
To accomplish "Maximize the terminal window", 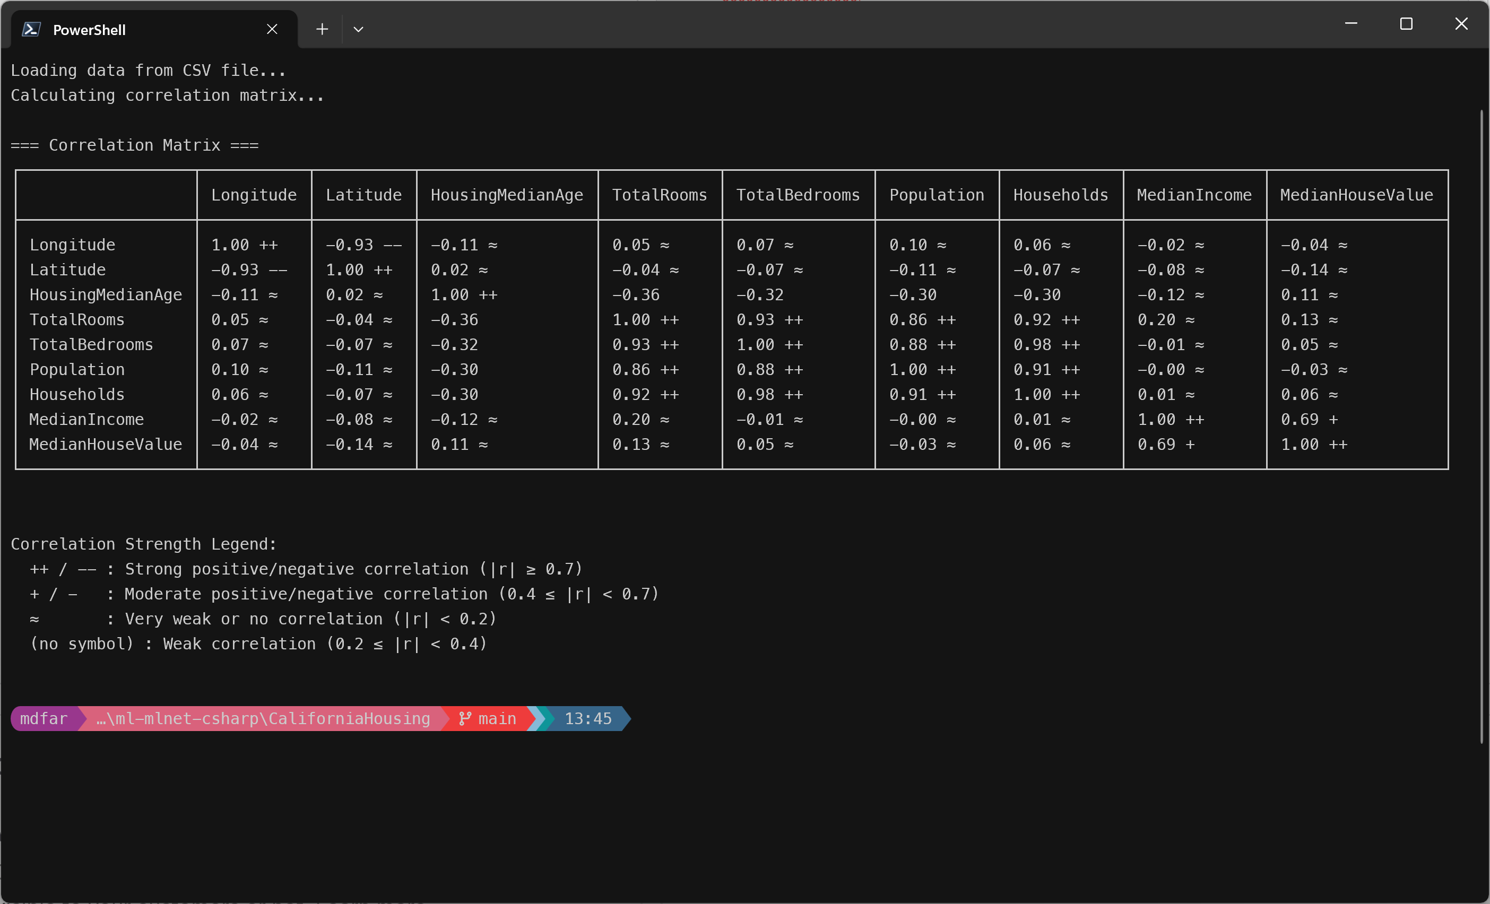I will pyautogui.click(x=1406, y=24).
